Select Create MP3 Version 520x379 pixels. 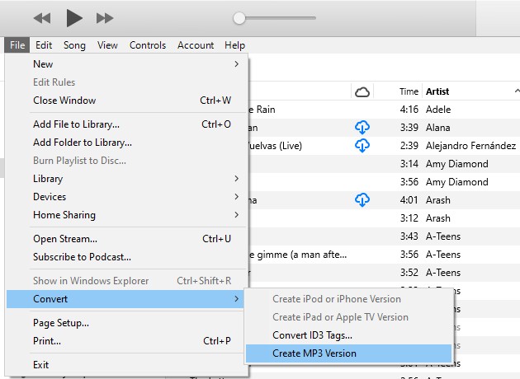(314, 353)
